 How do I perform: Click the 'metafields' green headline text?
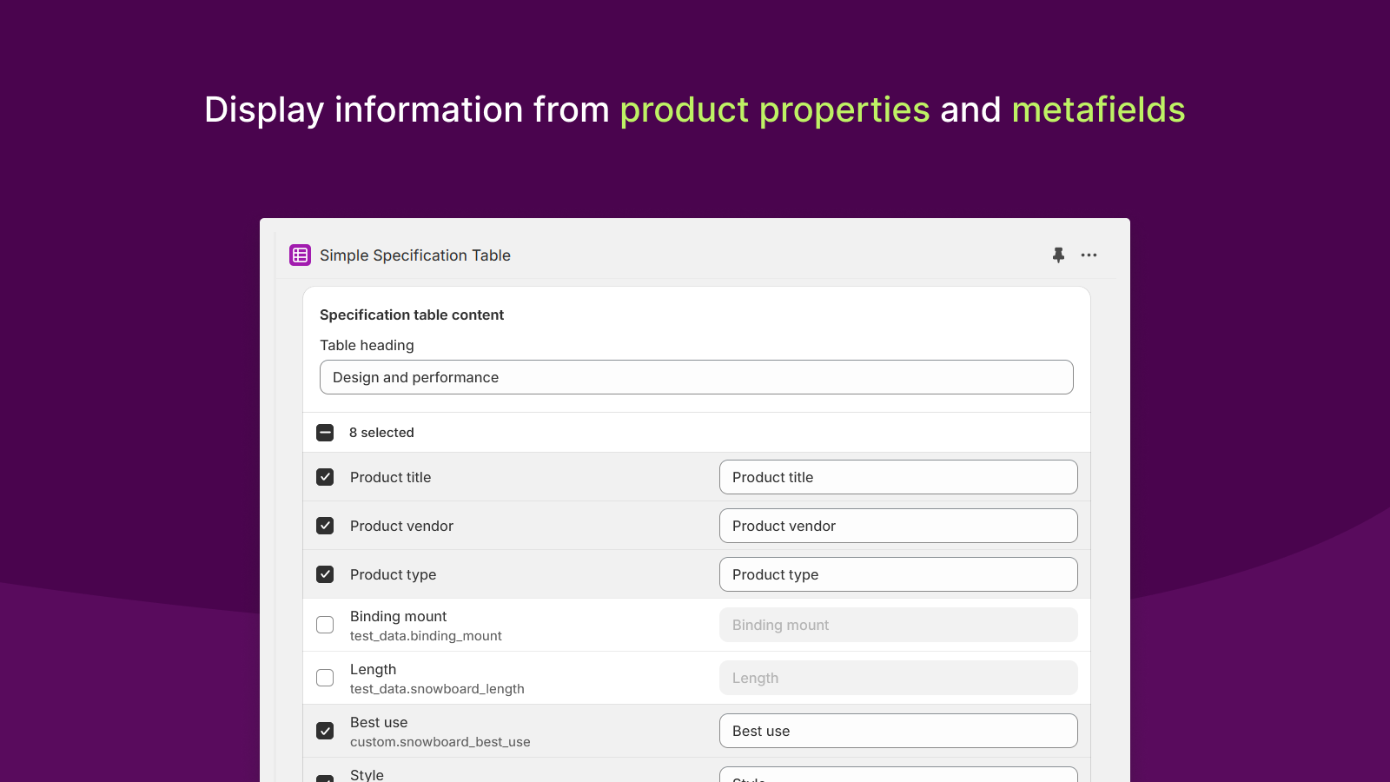coord(1098,110)
